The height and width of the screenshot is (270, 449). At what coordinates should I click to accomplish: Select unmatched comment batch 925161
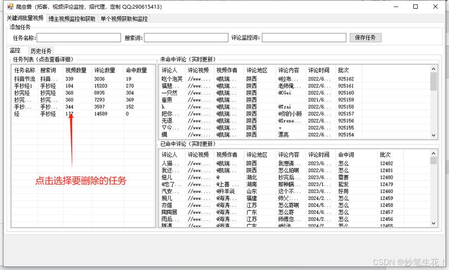[294, 86]
